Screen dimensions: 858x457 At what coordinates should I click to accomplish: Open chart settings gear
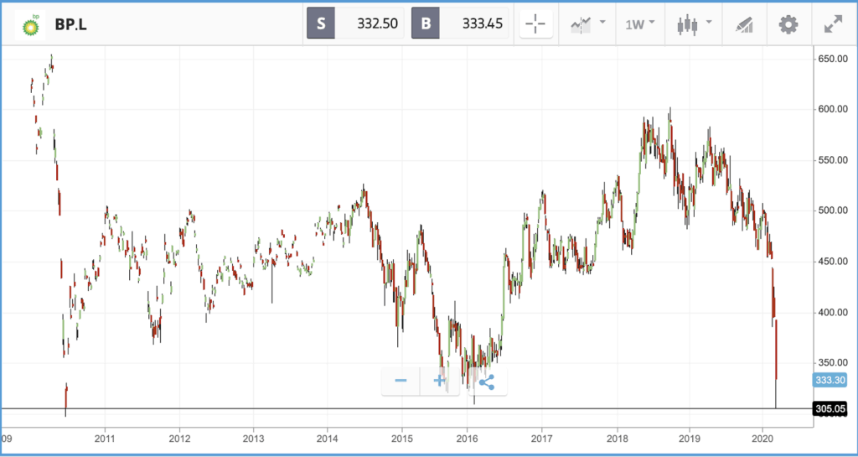click(x=788, y=24)
